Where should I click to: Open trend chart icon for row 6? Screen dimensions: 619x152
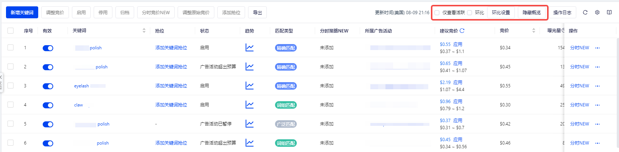tap(250, 143)
